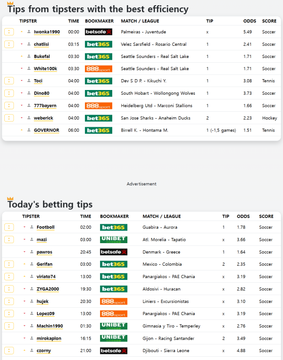This screenshot has width=283, height=360.
Task: Expand the Iwonka1990 tip row
Action: (x=9, y=32)
